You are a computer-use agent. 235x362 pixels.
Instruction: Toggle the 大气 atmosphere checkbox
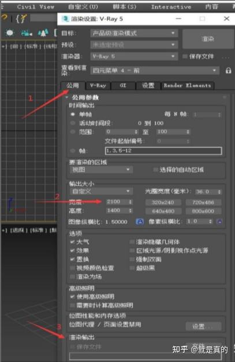[72, 242]
